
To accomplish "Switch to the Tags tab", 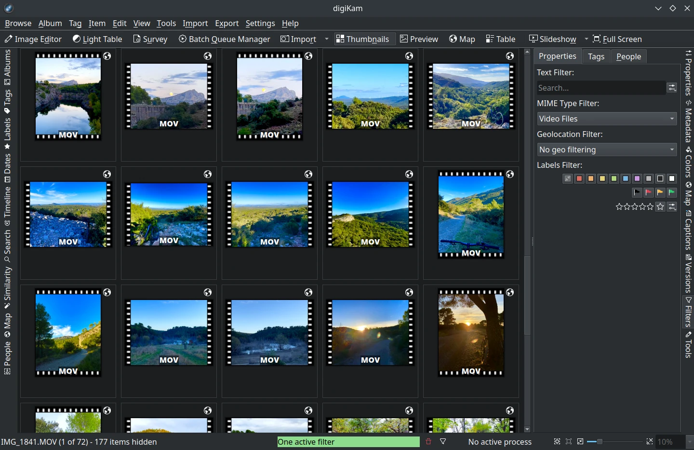I will (596, 56).
